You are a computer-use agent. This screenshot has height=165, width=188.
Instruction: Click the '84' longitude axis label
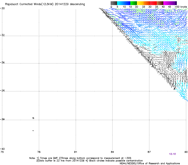[x=112, y=152]
